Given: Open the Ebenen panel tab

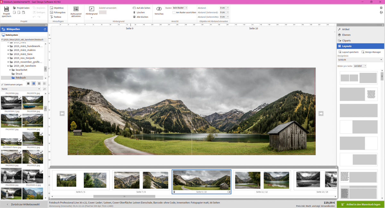Looking at the screenshot, I should (346, 35).
